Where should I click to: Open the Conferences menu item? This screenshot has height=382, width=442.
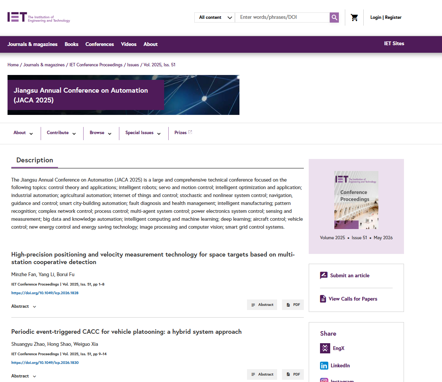[x=99, y=44]
